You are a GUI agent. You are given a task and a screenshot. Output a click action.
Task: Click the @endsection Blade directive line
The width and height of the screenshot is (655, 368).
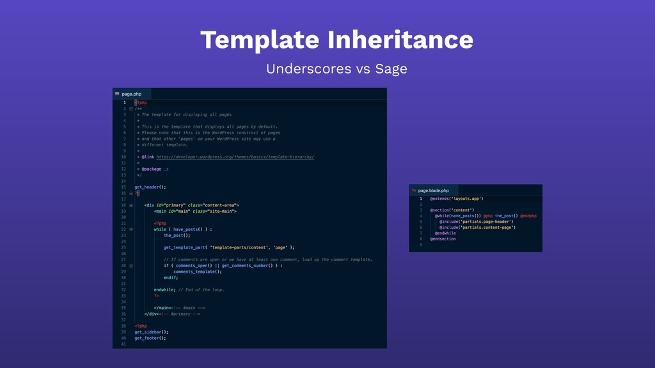tap(443, 239)
